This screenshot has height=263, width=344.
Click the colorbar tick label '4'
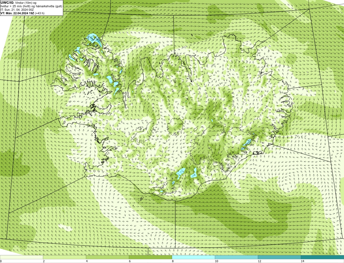tap(87, 261)
